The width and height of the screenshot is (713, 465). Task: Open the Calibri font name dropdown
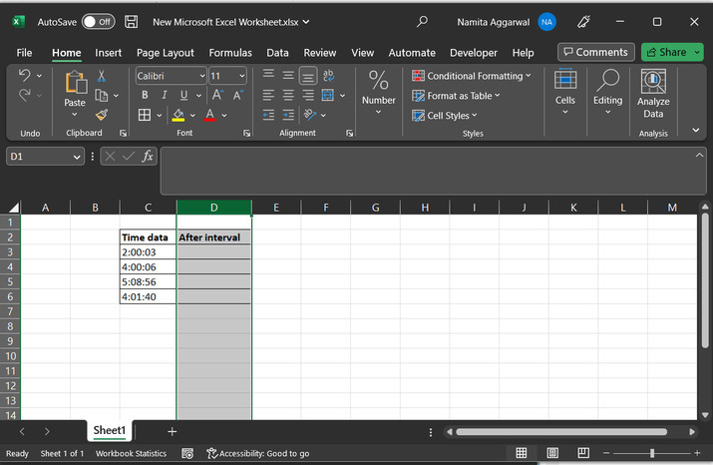[201, 76]
